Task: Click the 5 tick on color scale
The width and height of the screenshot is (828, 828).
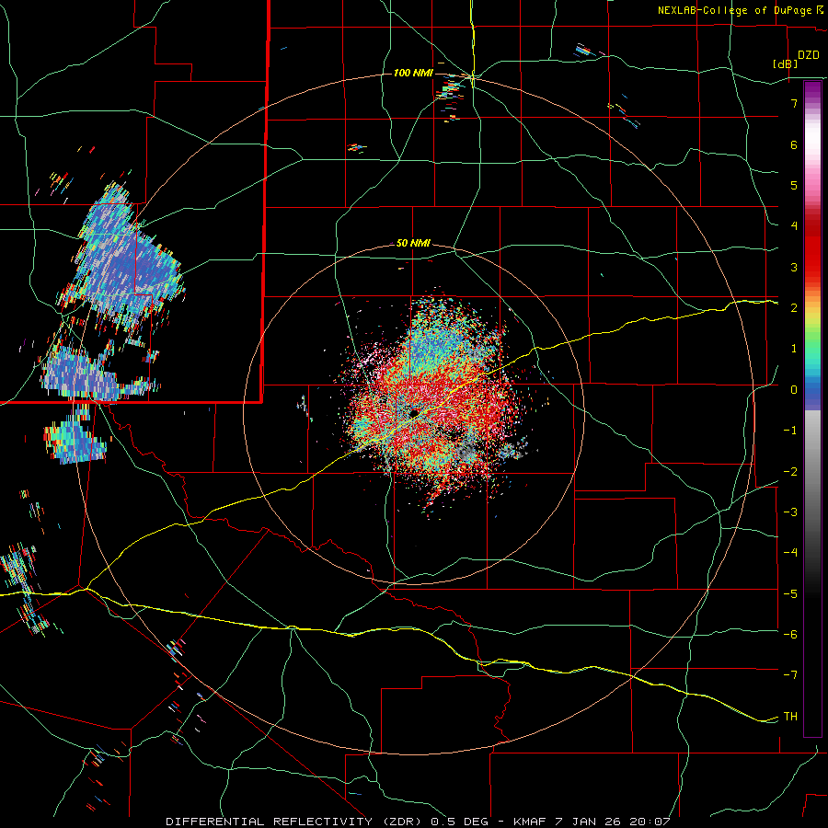Action: click(794, 185)
